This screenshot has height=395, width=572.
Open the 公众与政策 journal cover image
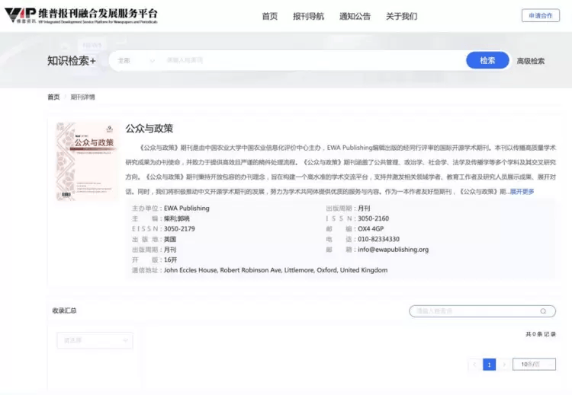86,161
